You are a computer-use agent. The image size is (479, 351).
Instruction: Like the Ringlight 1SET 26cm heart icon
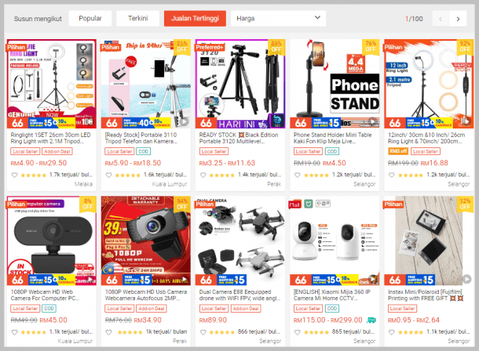pyautogui.click(x=14, y=175)
